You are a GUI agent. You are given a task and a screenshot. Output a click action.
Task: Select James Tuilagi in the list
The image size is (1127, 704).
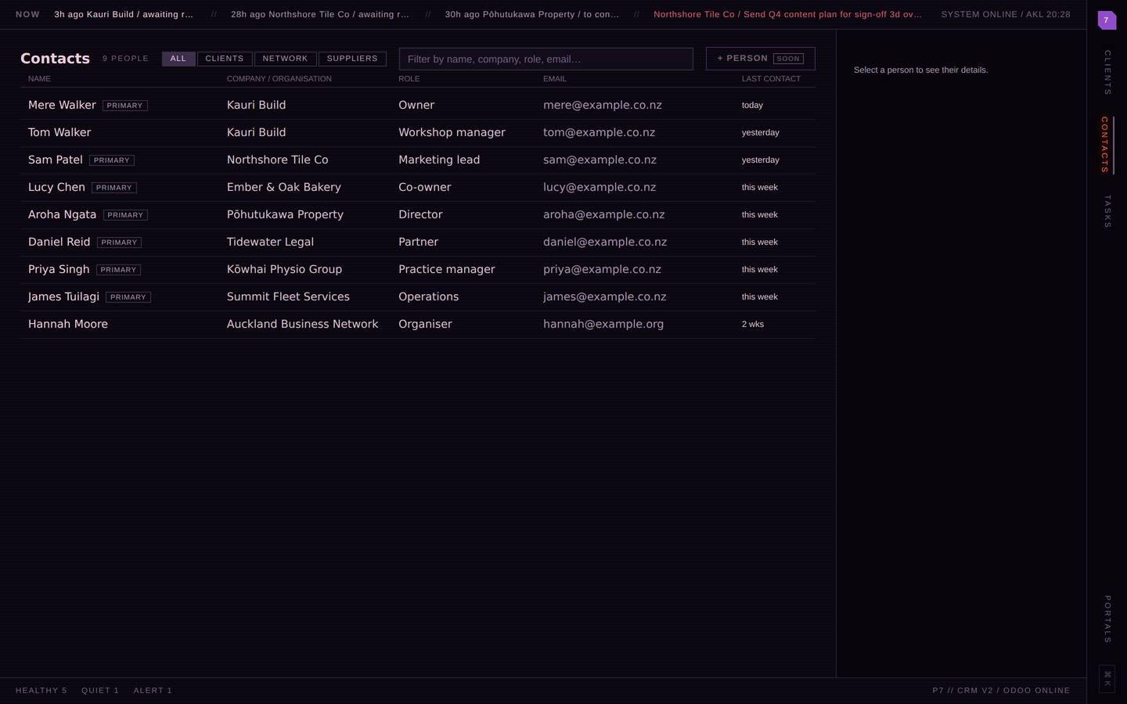tap(418, 296)
